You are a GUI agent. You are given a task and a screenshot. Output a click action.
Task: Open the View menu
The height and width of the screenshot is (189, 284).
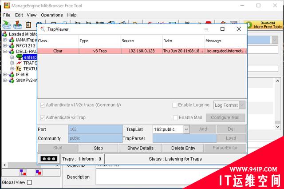[32, 15]
